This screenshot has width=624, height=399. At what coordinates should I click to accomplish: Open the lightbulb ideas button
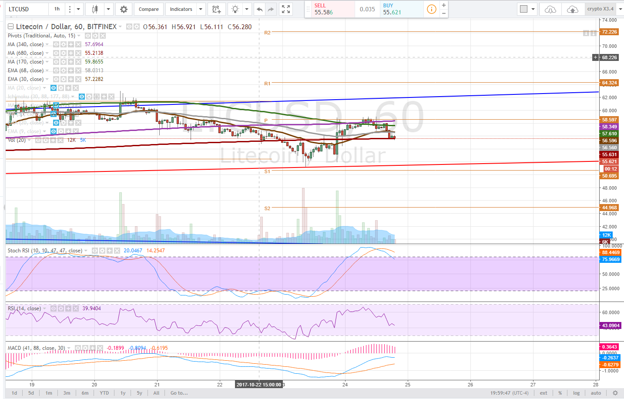pos(235,9)
